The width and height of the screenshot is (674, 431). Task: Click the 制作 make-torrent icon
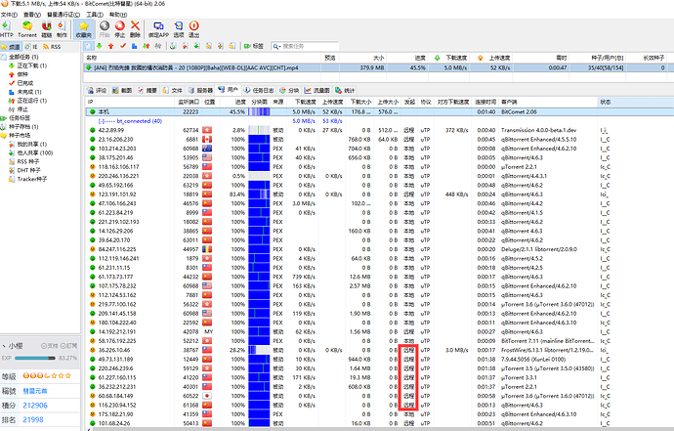click(62, 29)
